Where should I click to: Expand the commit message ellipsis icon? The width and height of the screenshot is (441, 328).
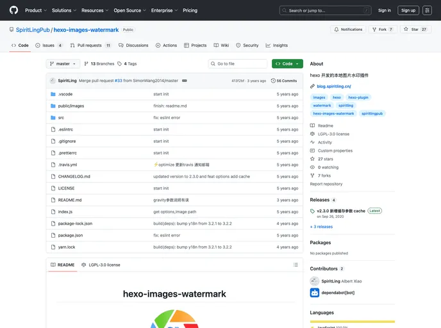[x=185, y=81]
